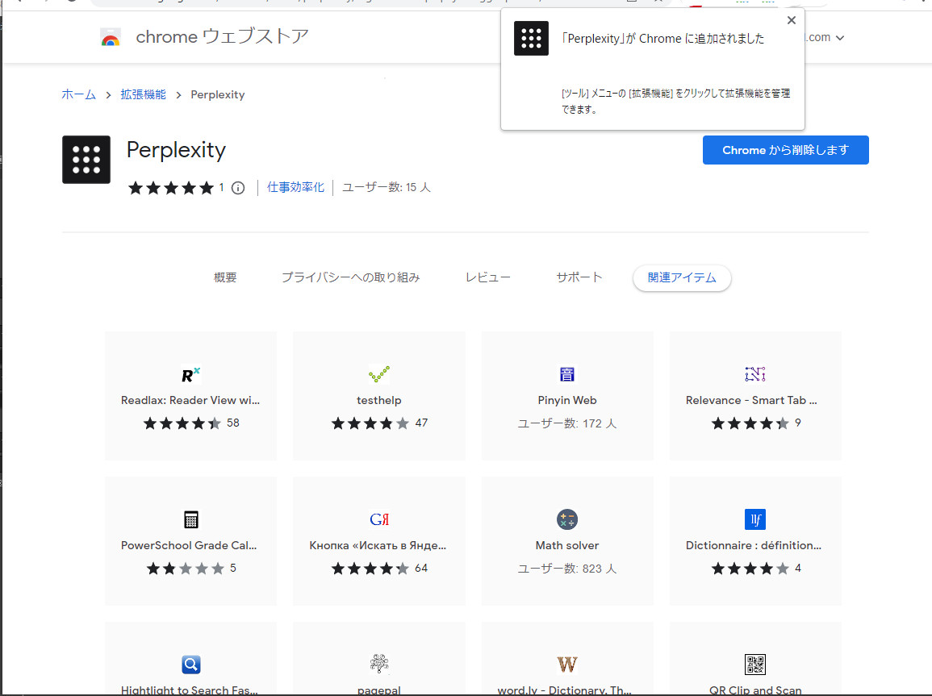Open the Pinyin Web card title

[x=567, y=400]
